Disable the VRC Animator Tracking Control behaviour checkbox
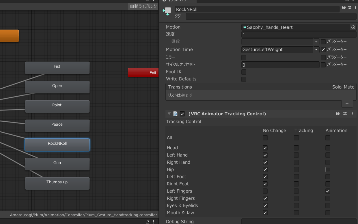The height and width of the screenshot is (224, 358). pyautogui.click(x=182, y=114)
